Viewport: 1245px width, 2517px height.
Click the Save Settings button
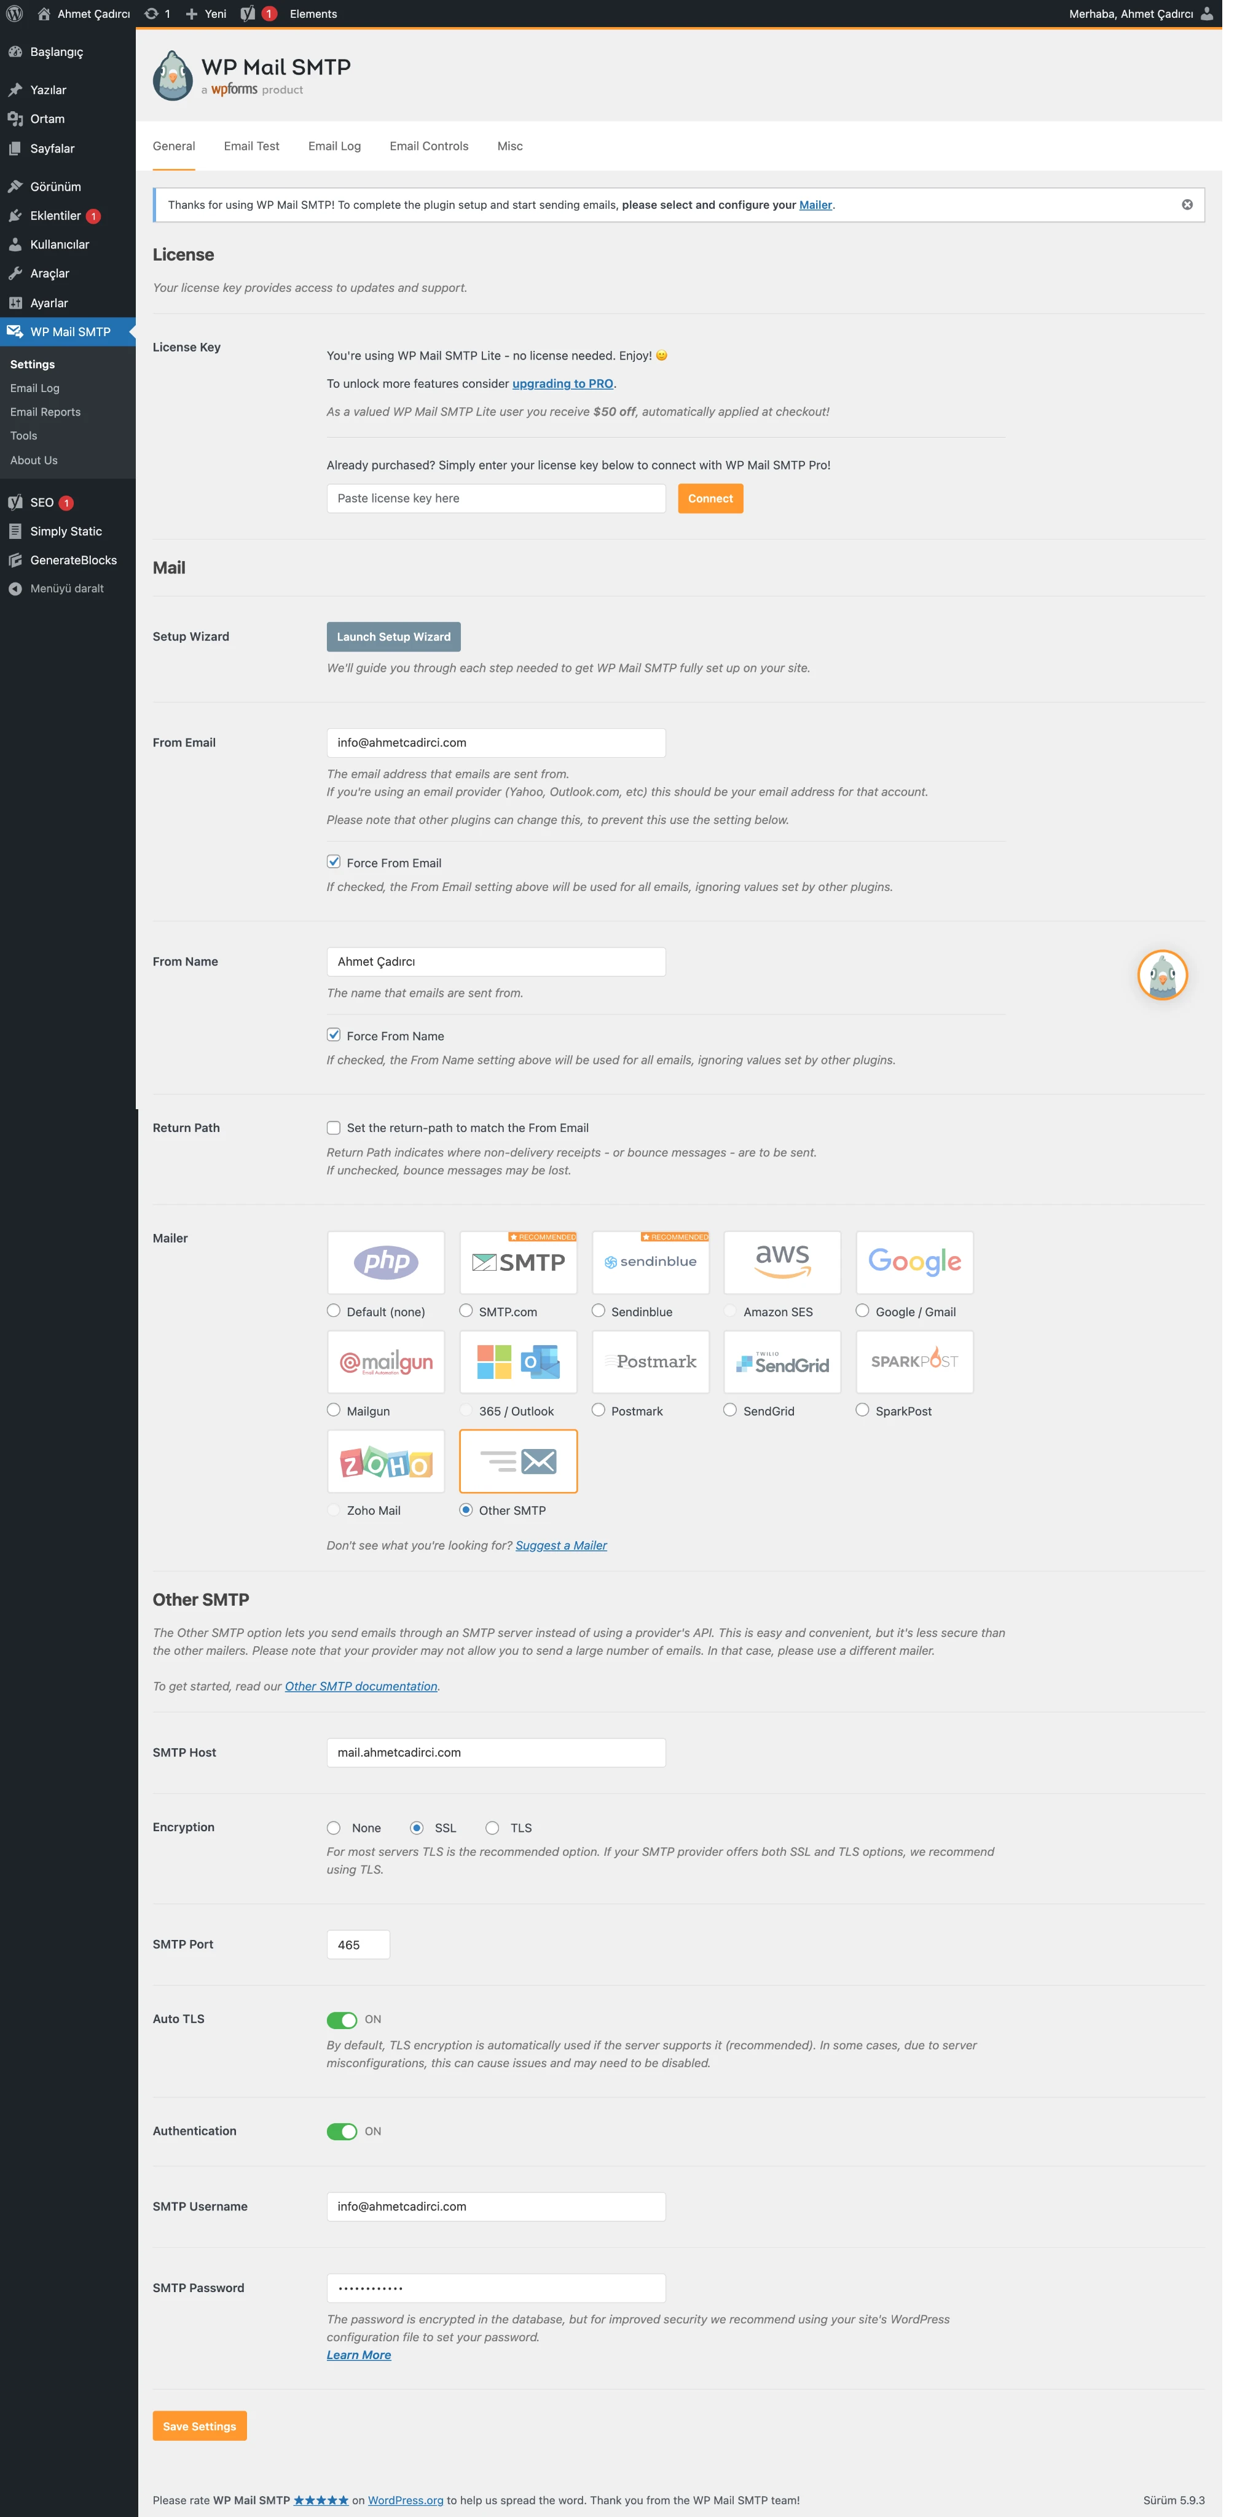pos(199,2425)
